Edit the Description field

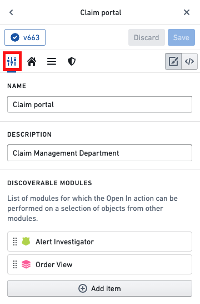pos(99,153)
